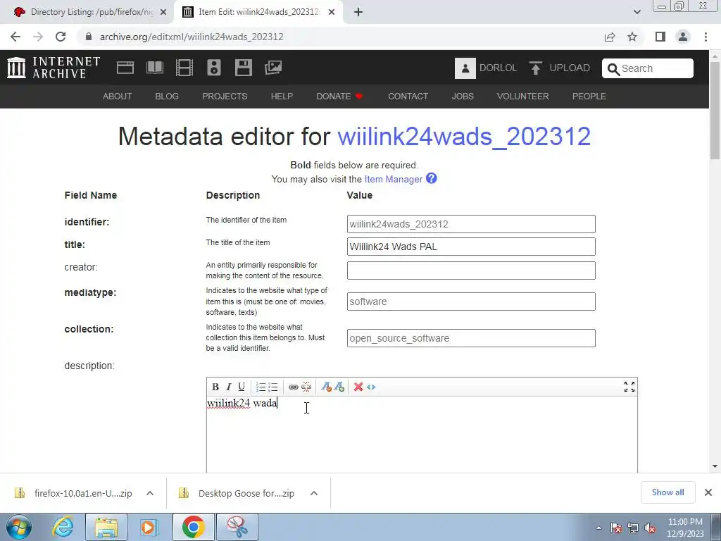Choose text background color in editor toolbar
721x541 pixels.
[339, 387]
